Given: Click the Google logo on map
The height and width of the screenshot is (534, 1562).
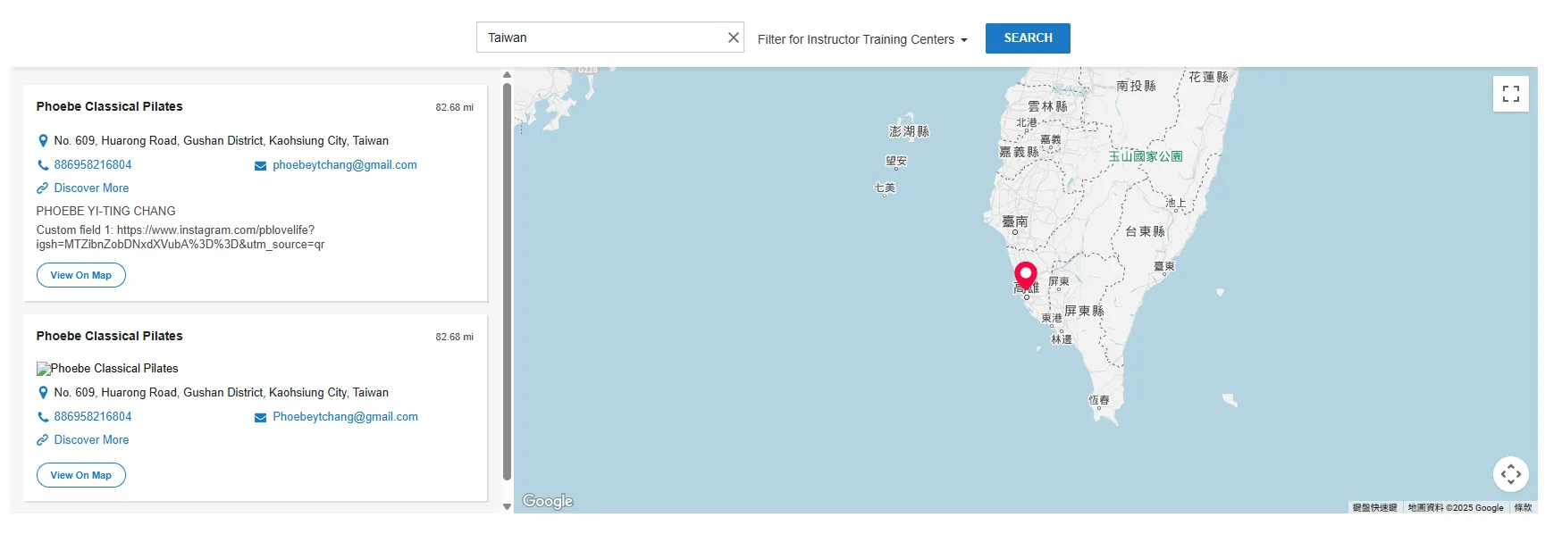Looking at the screenshot, I should (548, 501).
